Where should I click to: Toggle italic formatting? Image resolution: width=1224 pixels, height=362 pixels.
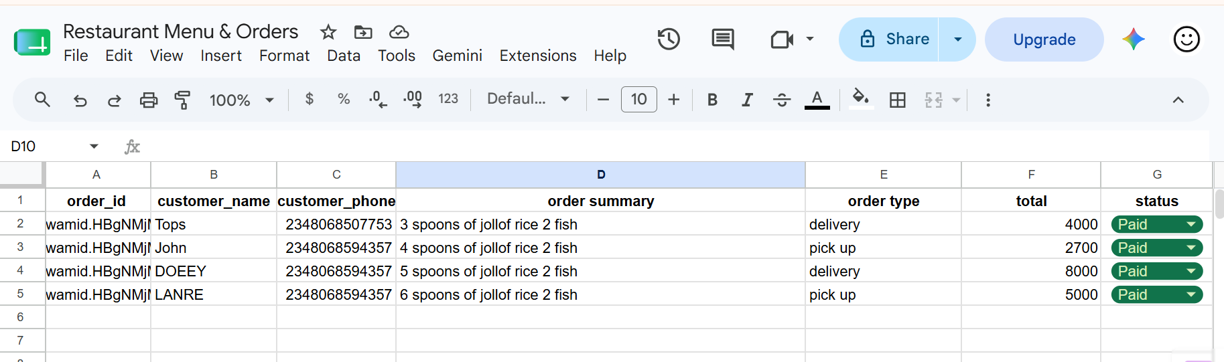747,100
